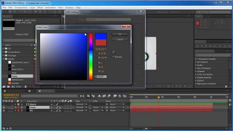Image resolution: width=233 pixels, height=131 pixels.
Task: Click the eyedropper icon in Solid Color dialog
Action: click(114, 52)
